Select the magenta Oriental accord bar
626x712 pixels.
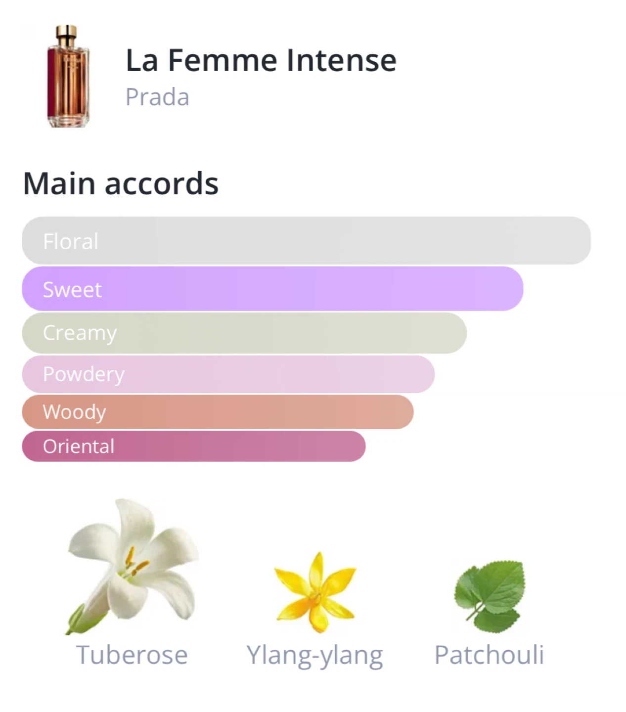pyautogui.click(x=193, y=446)
